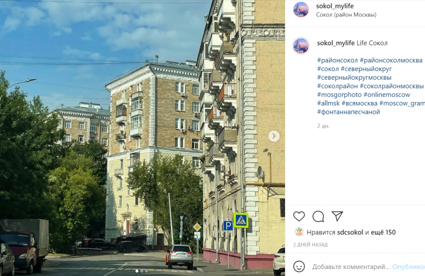Open location Сокол (район Москвы)
The width and height of the screenshot is (425, 276).
coord(346,14)
